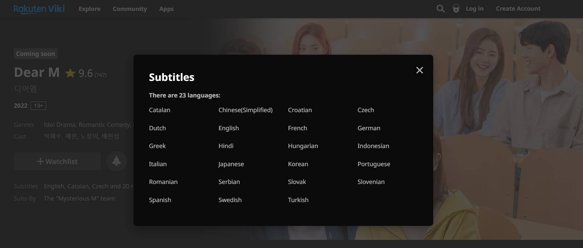Click the Subs By label
The width and height of the screenshot is (583, 248).
pos(25,198)
